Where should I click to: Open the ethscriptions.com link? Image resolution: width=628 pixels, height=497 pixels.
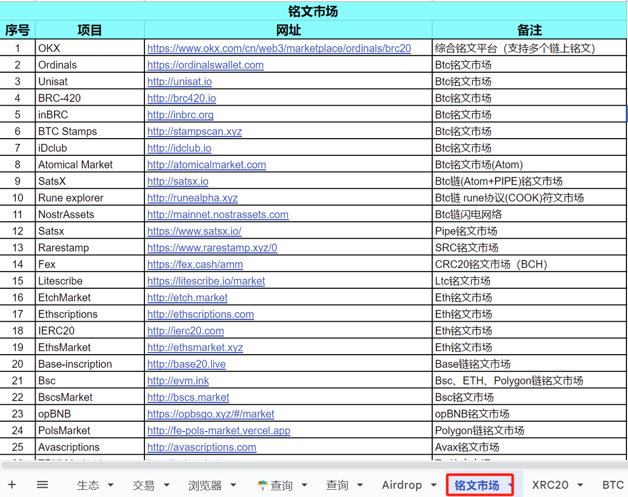[200, 314]
